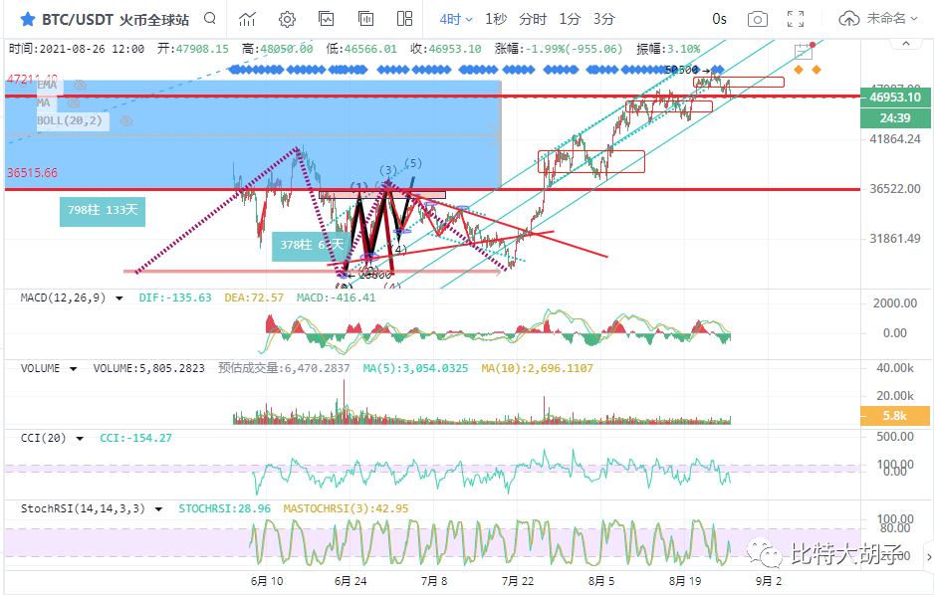
Task: Enter fullscreen mode
Action: (796, 19)
